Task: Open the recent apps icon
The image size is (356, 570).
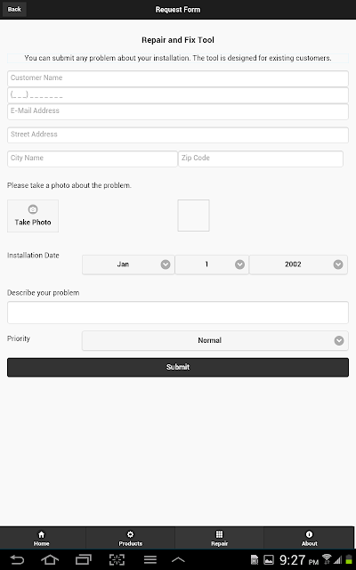Action: 83,560
